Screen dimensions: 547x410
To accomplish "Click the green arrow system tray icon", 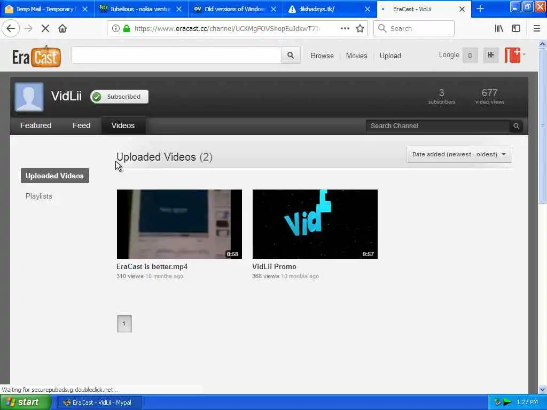I will tap(507, 403).
